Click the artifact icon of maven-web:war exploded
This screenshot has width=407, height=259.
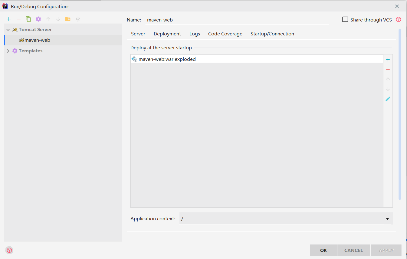click(x=134, y=59)
